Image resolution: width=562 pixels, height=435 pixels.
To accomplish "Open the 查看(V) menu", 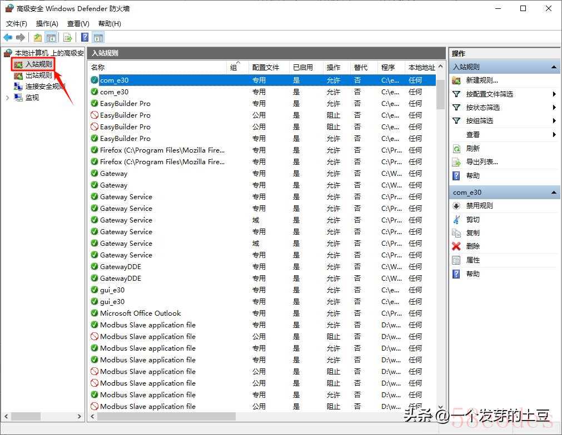I will [78, 24].
